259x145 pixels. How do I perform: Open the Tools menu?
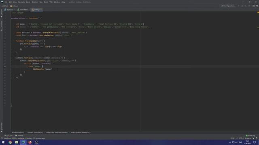(46, 2)
